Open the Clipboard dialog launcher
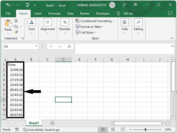The height and width of the screenshot is (133, 177). [x=23, y=38]
